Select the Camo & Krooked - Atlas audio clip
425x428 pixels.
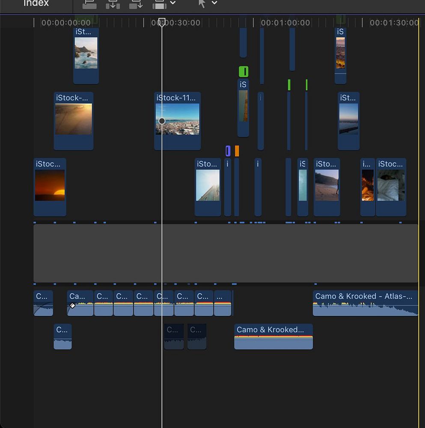click(x=365, y=303)
